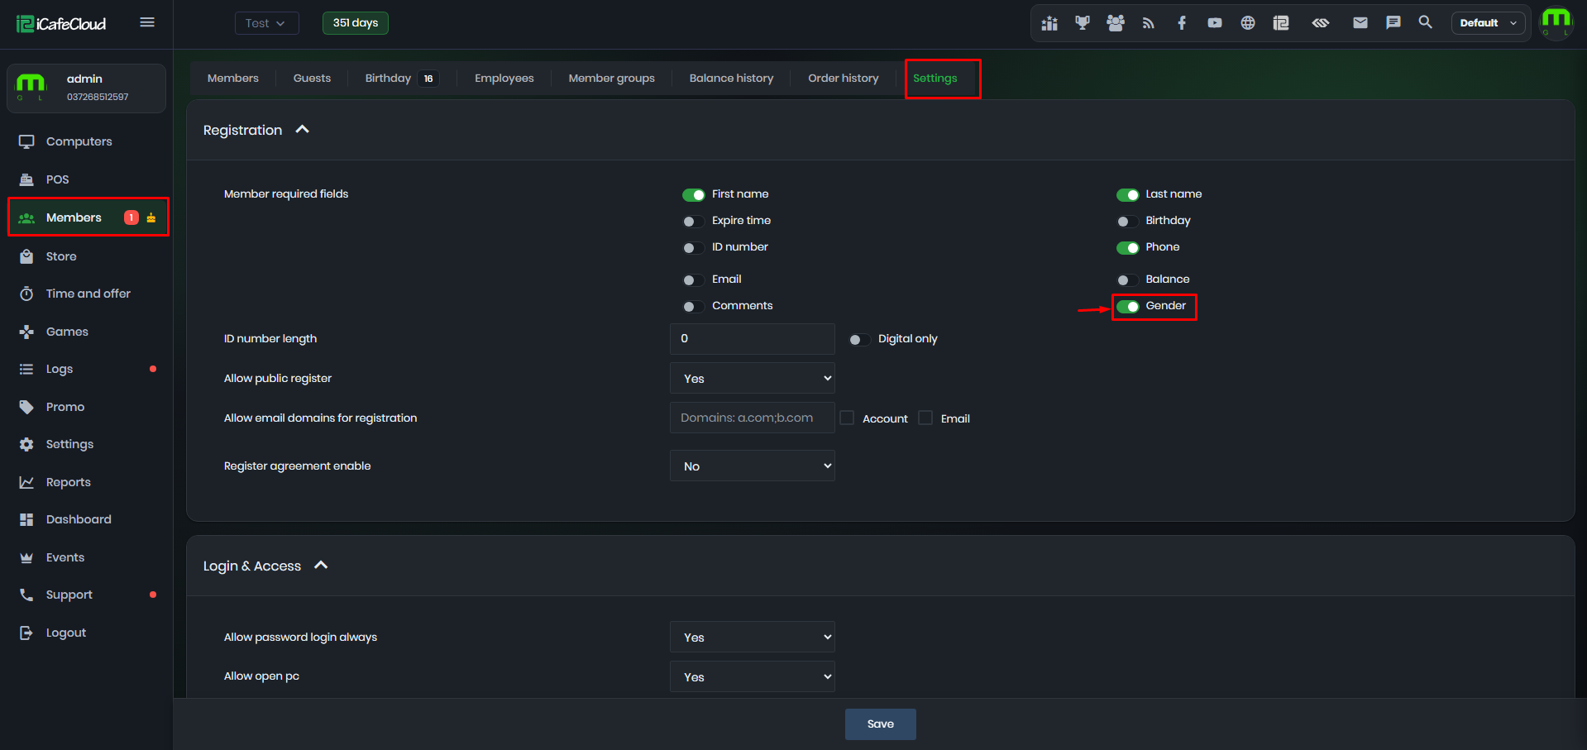Open the Member groups tab
Screen dimensions: 1587x750
(x=611, y=78)
